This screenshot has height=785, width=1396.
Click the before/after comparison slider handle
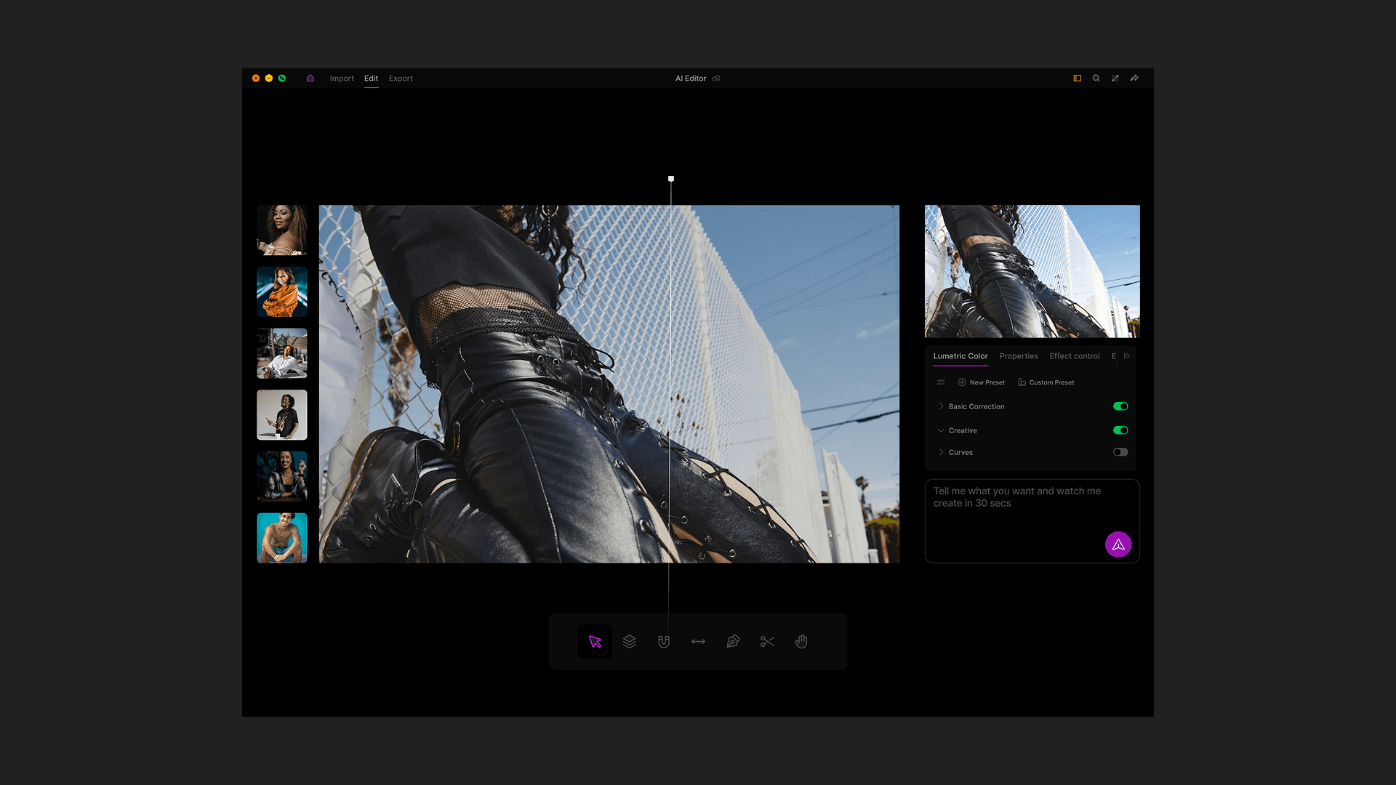point(671,179)
